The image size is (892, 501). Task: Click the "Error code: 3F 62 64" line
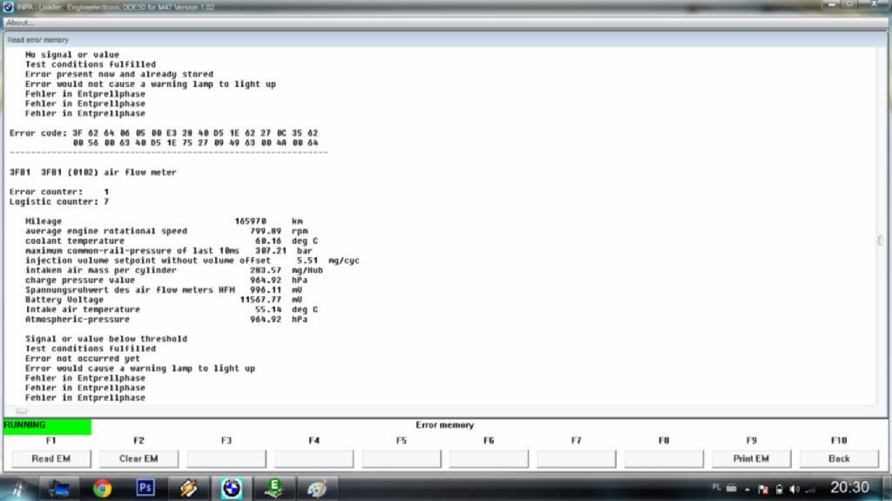(x=164, y=132)
